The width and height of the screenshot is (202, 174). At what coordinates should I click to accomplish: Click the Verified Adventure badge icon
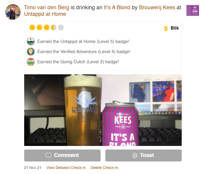(x=31, y=52)
